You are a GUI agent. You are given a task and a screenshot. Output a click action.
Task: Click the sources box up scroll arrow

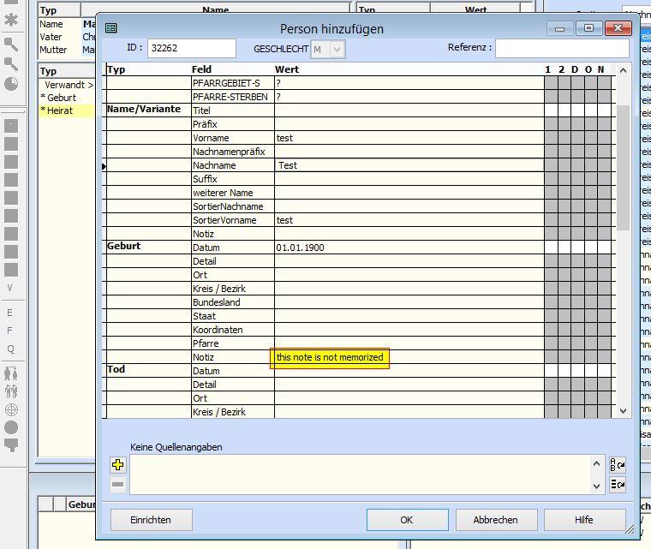click(x=597, y=463)
